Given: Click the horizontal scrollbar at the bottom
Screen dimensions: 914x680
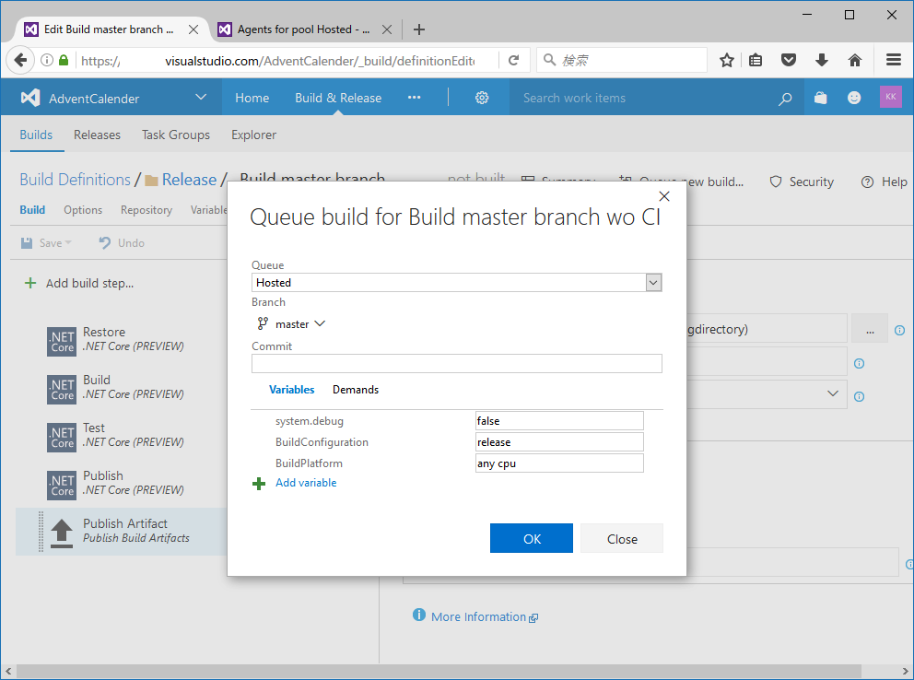Looking at the screenshot, I should click(x=437, y=671).
